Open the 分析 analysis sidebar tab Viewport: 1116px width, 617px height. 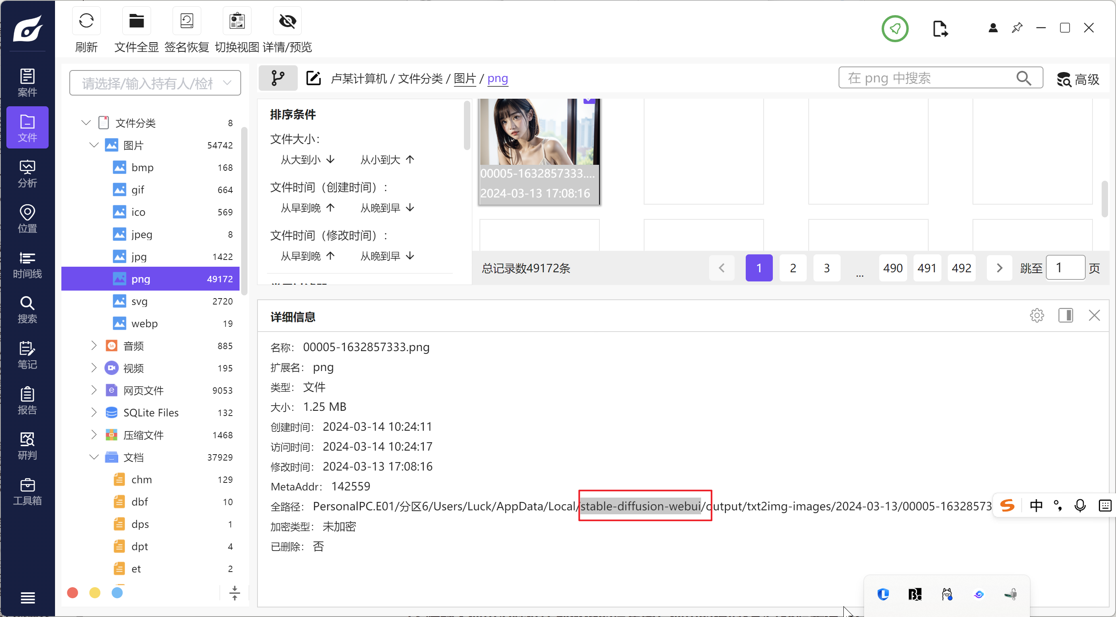pyautogui.click(x=27, y=174)
